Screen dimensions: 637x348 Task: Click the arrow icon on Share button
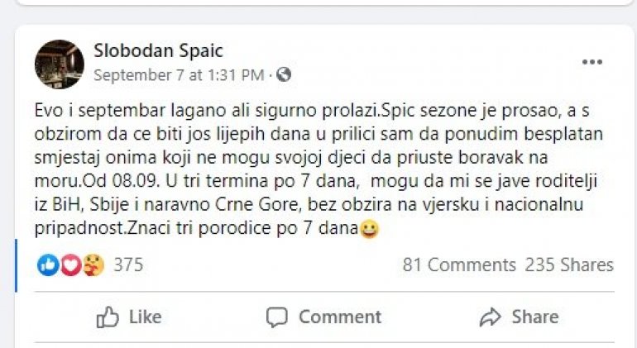pos(491,317)
